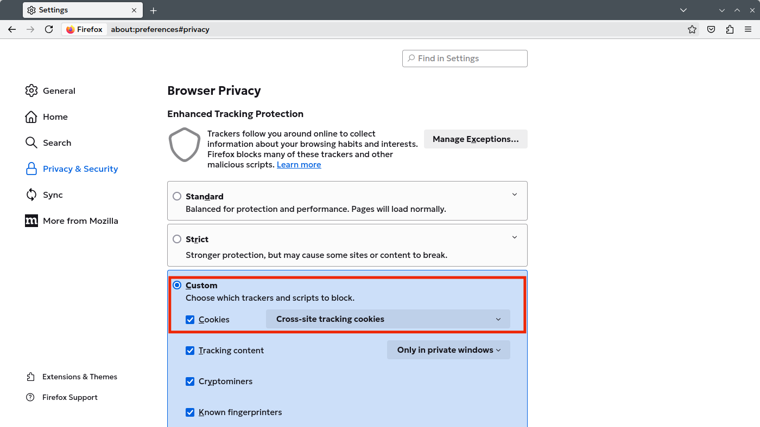
Task: Open More from Mozilla section
Action: tap(80, 221)
